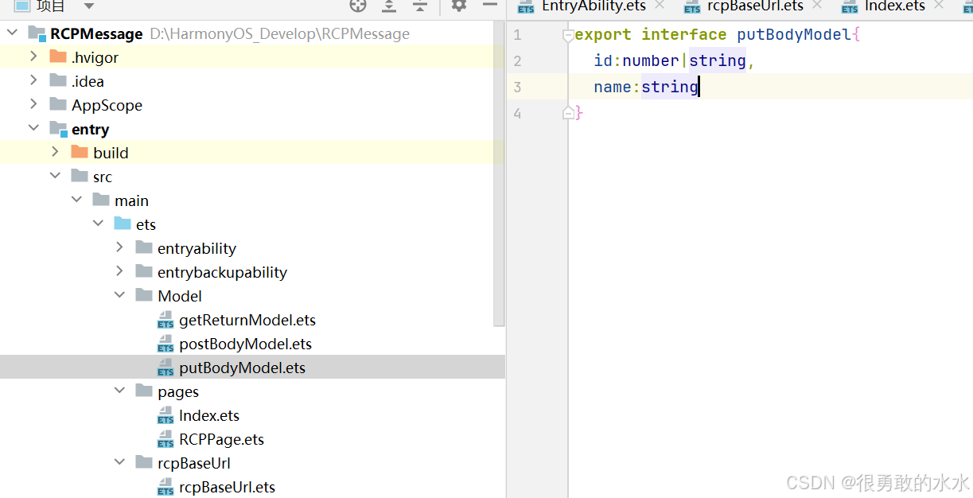Click the collapse all toolbar icon
Screen dimensions: 973x498
[x=419, y=6]
